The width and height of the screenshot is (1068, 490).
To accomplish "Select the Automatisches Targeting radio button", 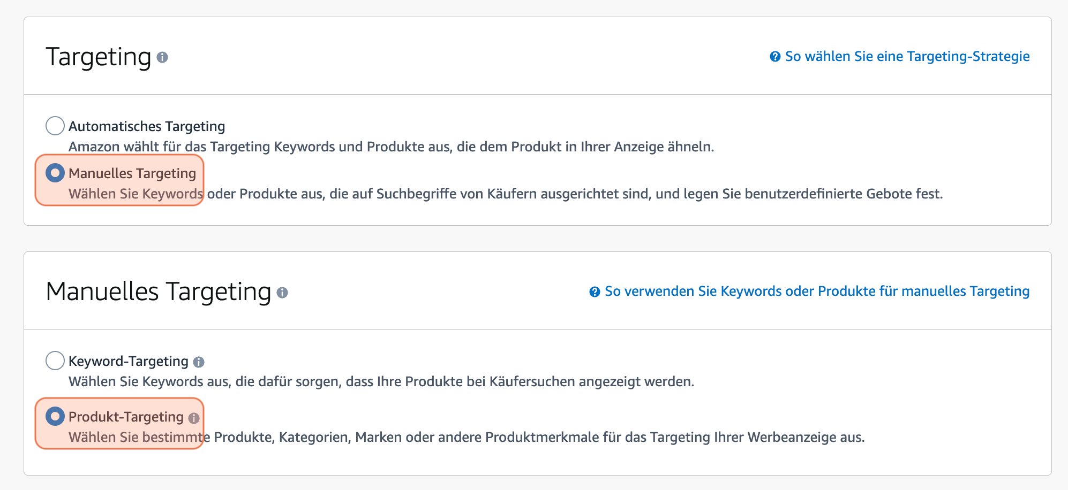I will pyautogui.click(x=54, y=126).
